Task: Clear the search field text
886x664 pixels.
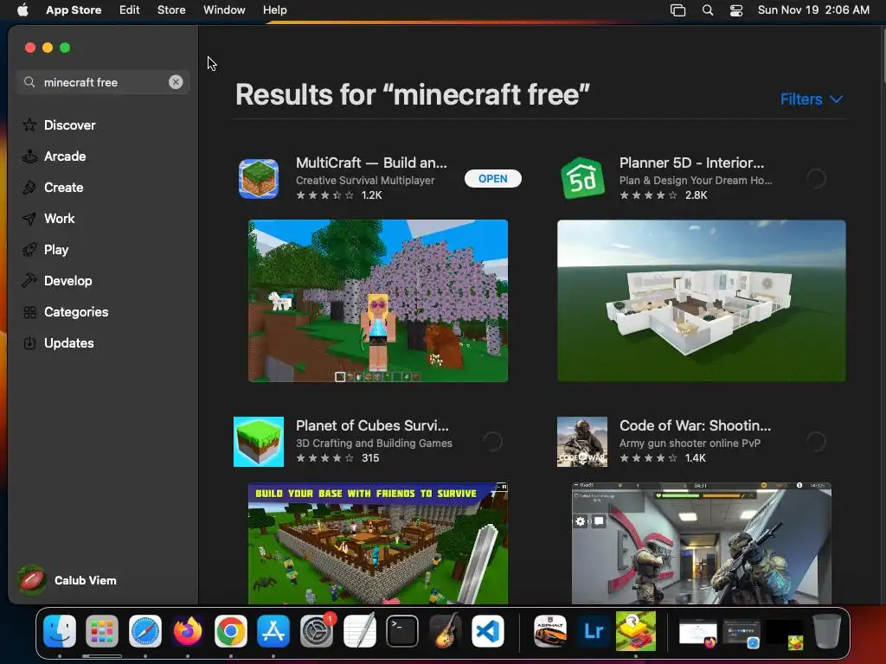Action: (176, 82)
